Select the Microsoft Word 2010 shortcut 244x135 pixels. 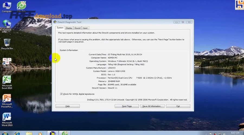[7, 120]
